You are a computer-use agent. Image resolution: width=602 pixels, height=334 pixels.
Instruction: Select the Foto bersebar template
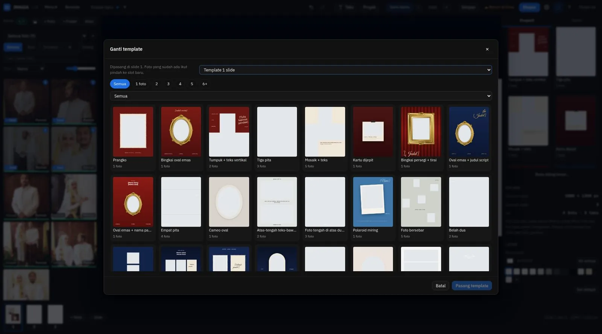click(421, 208)
